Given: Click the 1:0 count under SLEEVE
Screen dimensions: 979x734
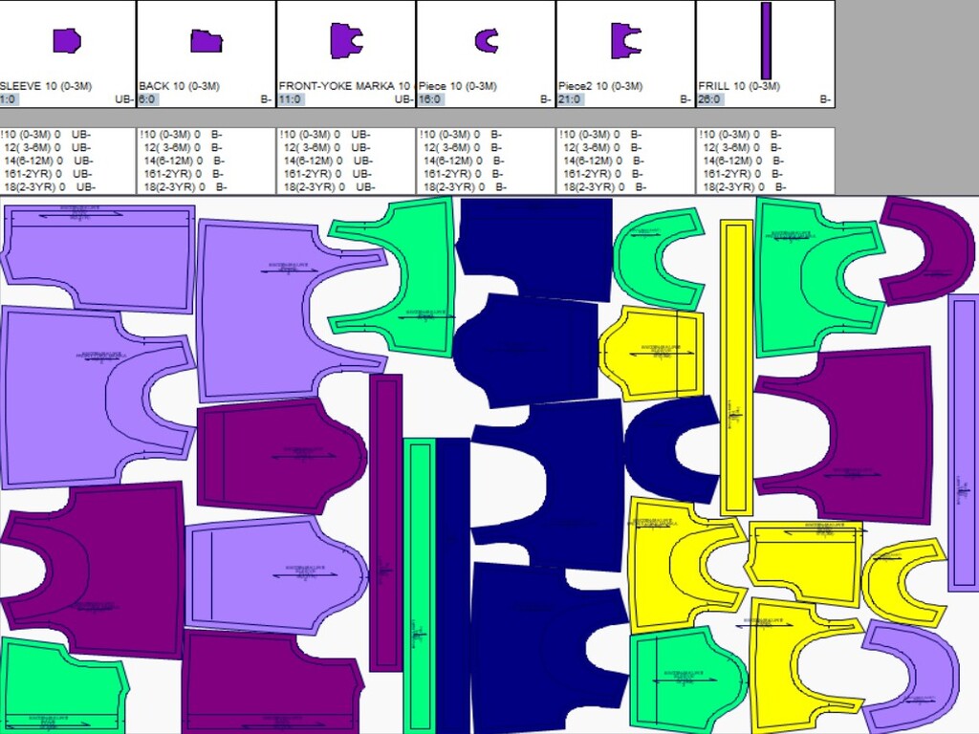Looking at the screenshot, I should [x=9, y=99].
